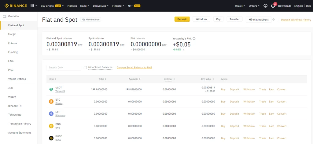Open Downloads in top navigation

(x=285, y=6)
